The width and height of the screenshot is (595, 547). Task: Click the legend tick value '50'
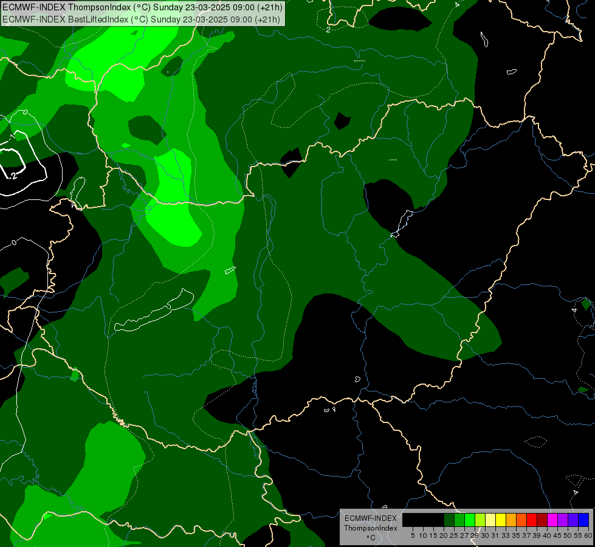[568, 535]
